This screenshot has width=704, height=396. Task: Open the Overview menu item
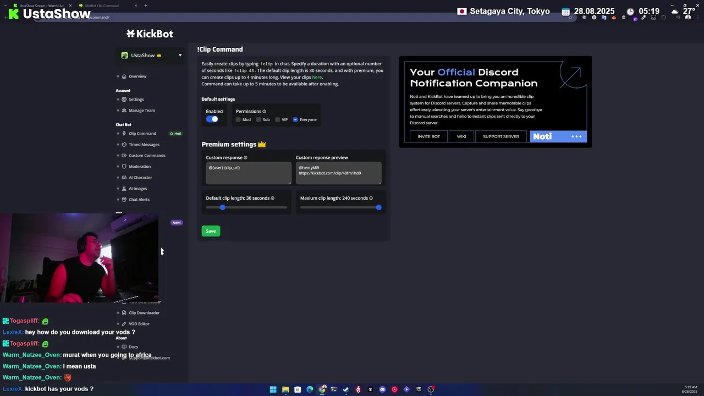click(137, 76)
